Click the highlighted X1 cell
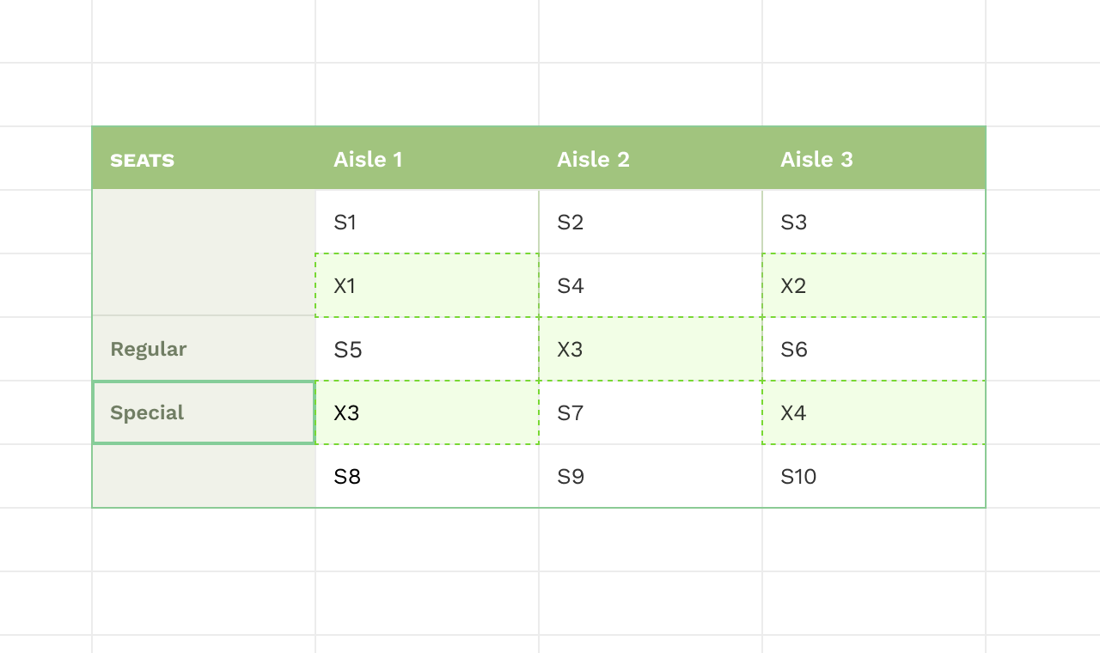This screenshot has height=653, width=1100. [x=427, y=286]
